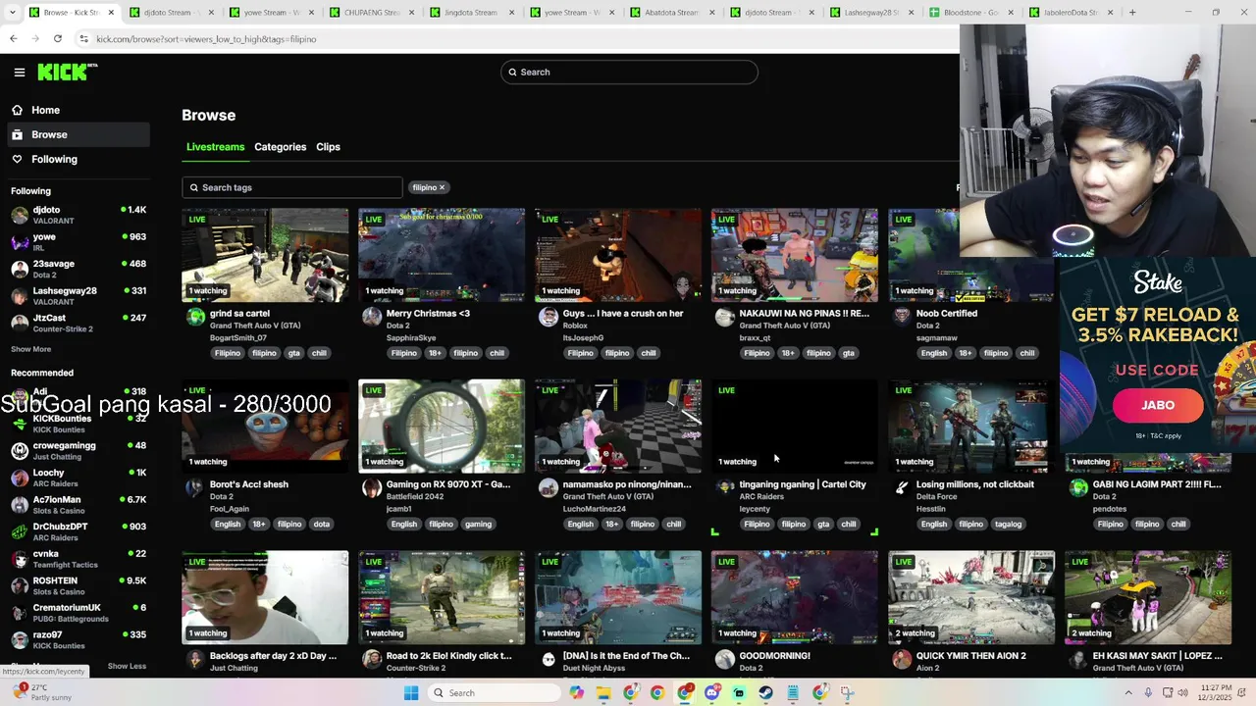
Task: Open the Noob Certified stream title
Action: [x=946, y=314]
